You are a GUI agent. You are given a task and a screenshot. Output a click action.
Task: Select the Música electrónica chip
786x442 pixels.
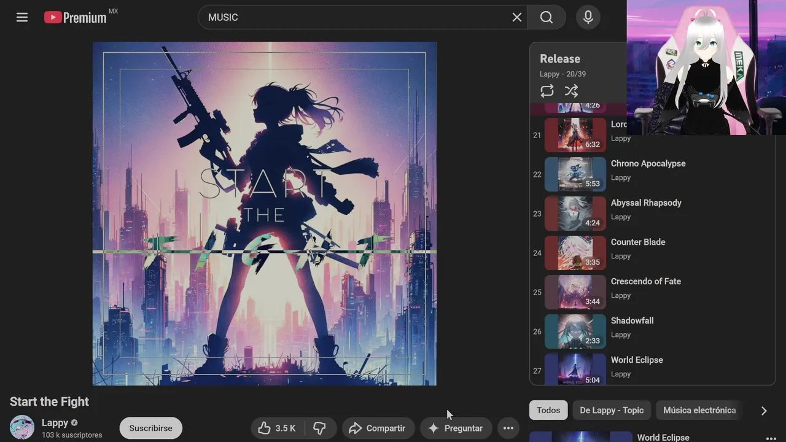(x=699, y=410)
